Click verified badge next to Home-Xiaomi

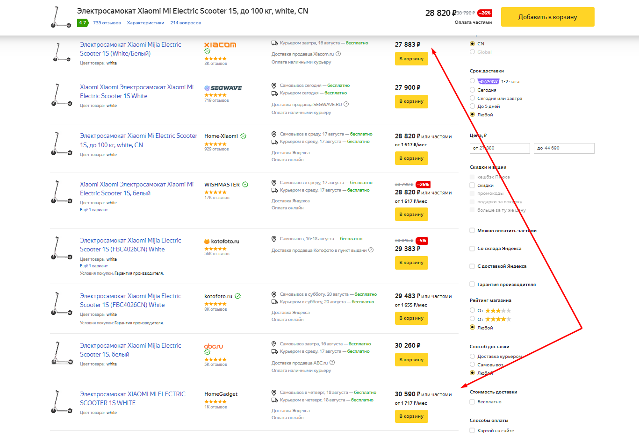(243, 136)
